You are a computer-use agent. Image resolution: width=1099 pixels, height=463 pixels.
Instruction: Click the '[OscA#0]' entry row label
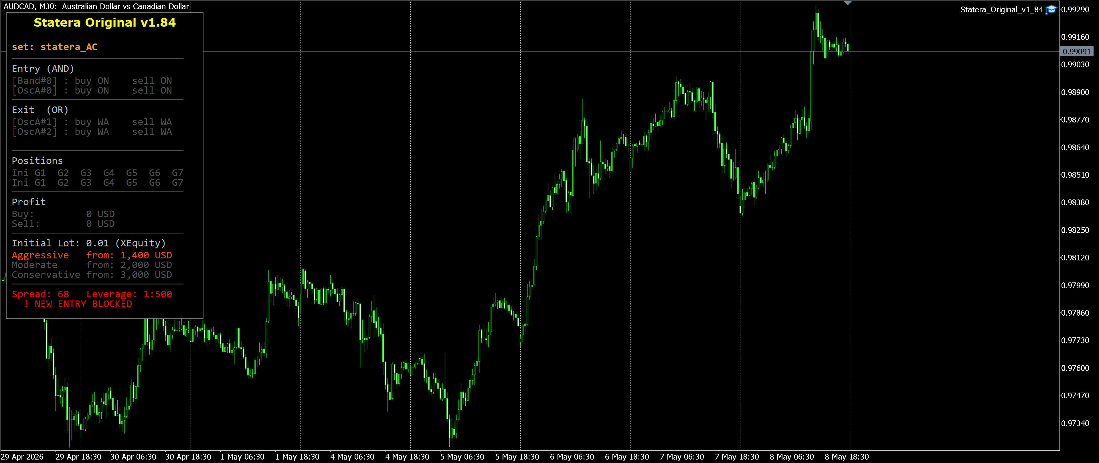[35, 90]
